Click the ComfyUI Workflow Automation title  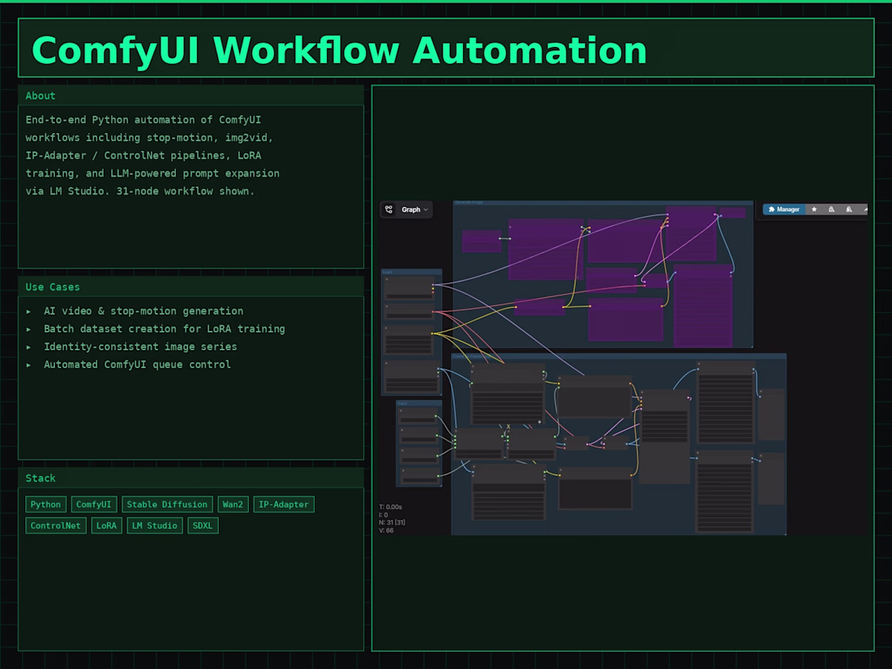[340, 50]
